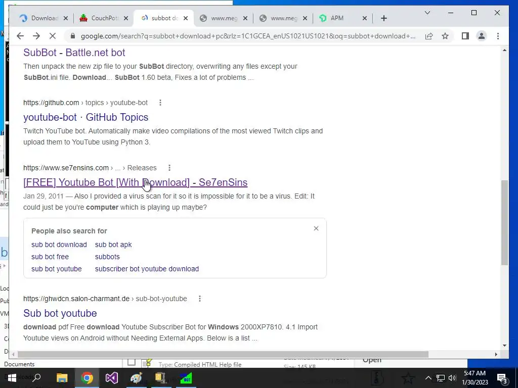Open the Chrome side panel
The width and height of the screenshot is (518, 388).
[x=465, y=36]
